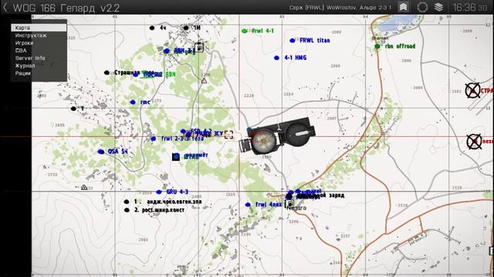This screenshot has width=494, height=277.
Task: Click the 'Nagara' town label
Action: point(296,208)
